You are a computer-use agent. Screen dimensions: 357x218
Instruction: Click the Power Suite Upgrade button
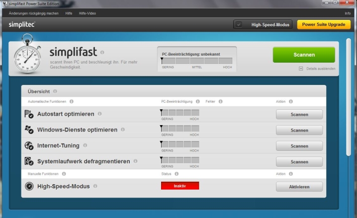[323, 24]
